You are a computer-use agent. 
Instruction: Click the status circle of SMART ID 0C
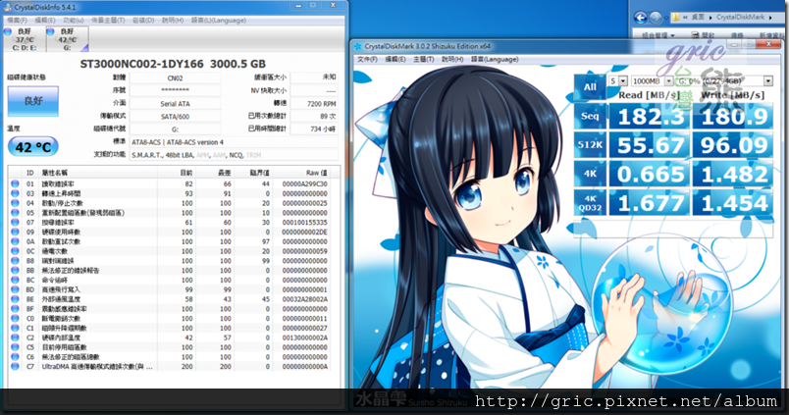15,251
